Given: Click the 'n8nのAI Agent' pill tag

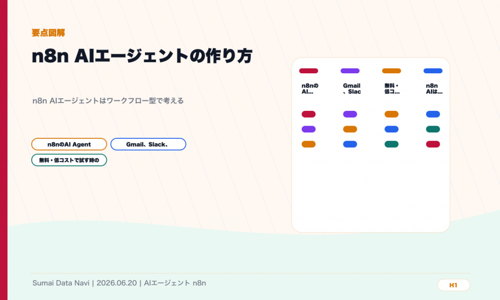Looking at the screenshot, I should (x=69, y=144).
